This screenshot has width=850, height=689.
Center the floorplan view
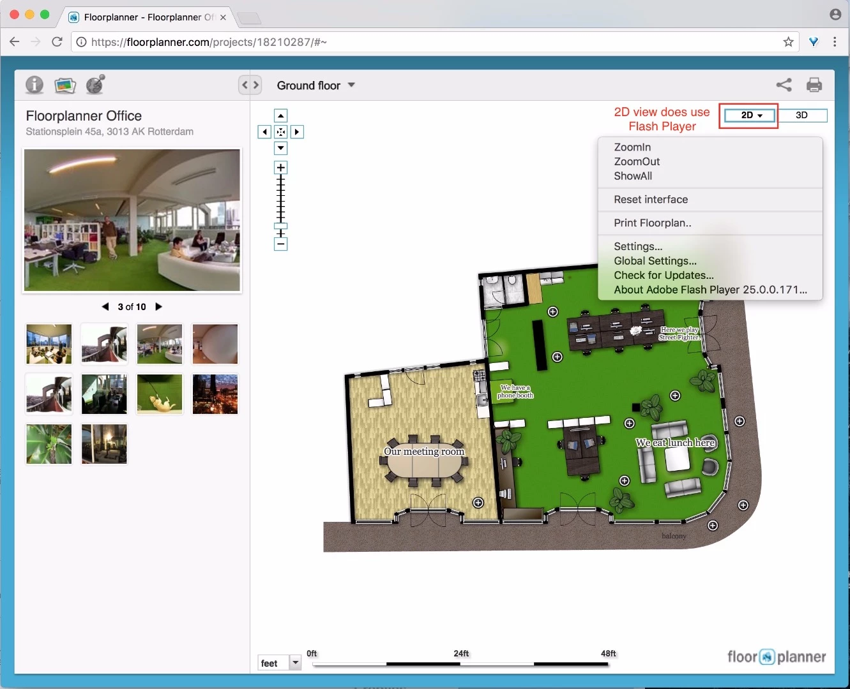[280, 132]
